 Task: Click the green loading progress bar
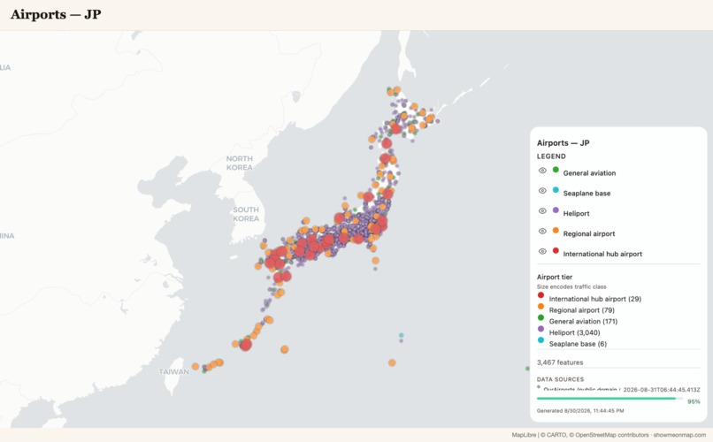(606, 399)
